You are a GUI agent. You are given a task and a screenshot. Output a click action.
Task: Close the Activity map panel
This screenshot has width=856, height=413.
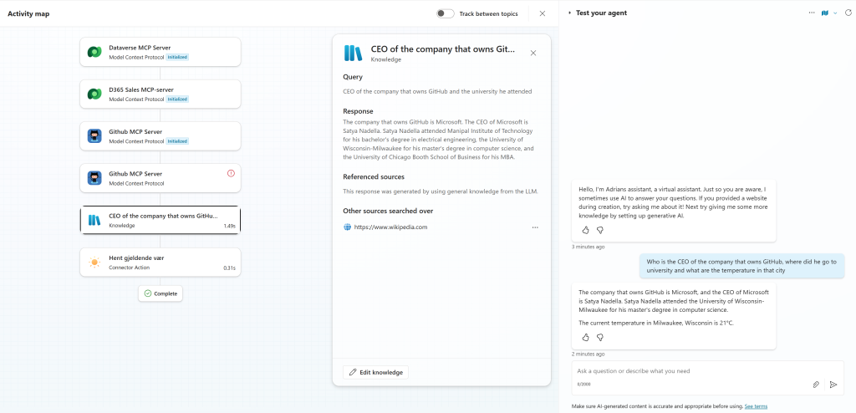(542, 13)
